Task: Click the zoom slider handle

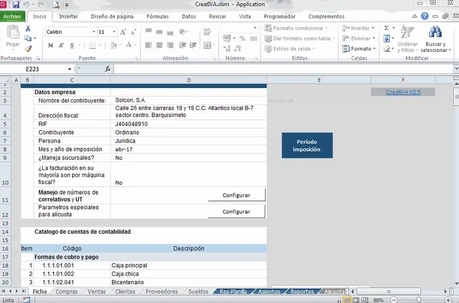Action: tap(419, 300)
